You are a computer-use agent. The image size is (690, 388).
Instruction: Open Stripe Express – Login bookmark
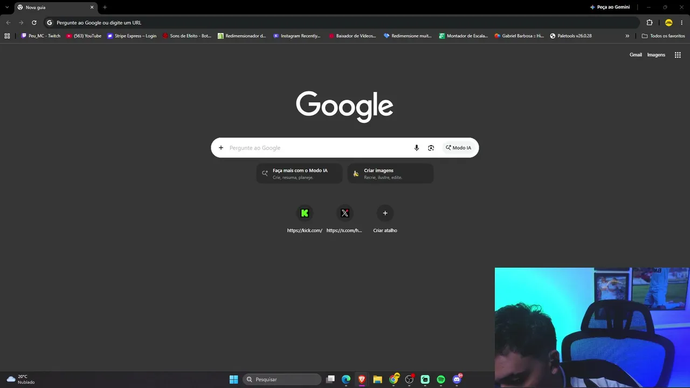coord(132,36)
